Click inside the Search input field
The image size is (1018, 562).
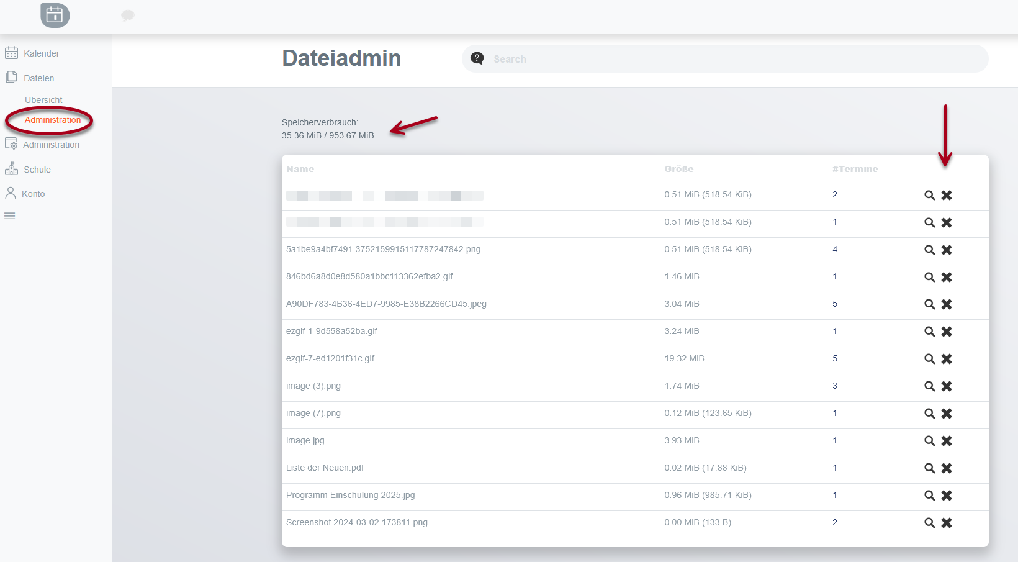click(683, 58)
